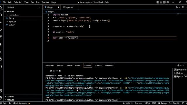Toggle primary side bar layout icon

158,2
